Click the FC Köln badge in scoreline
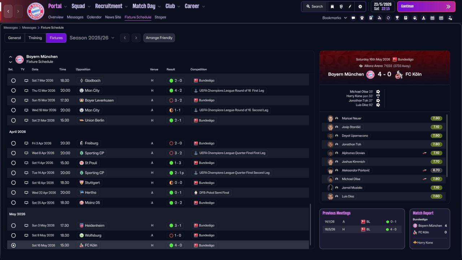Screen dimensions: 462x260 (x=399, y=74)
